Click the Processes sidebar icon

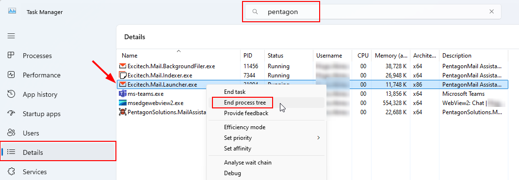[11, 55]
